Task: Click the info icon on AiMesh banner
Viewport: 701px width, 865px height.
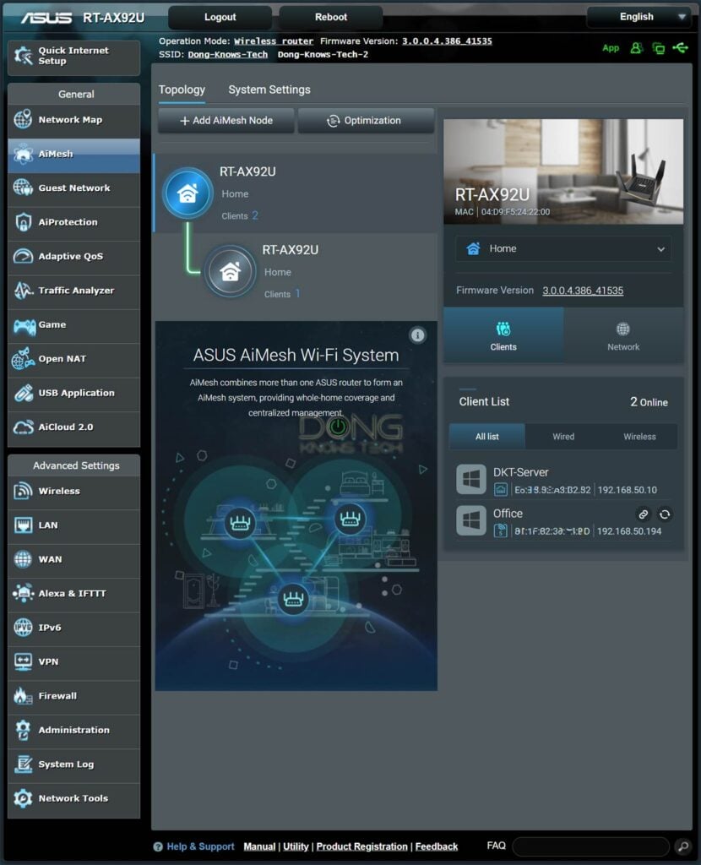Action: 417,335
